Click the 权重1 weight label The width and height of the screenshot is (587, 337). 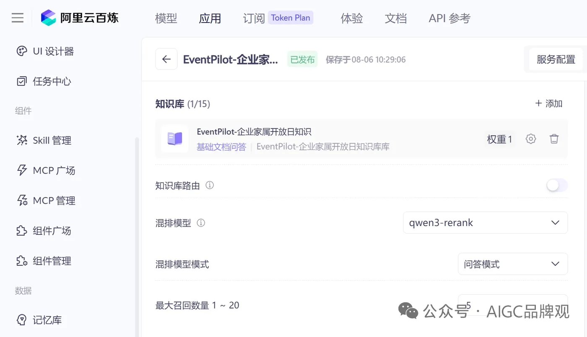tap(499, 139)
